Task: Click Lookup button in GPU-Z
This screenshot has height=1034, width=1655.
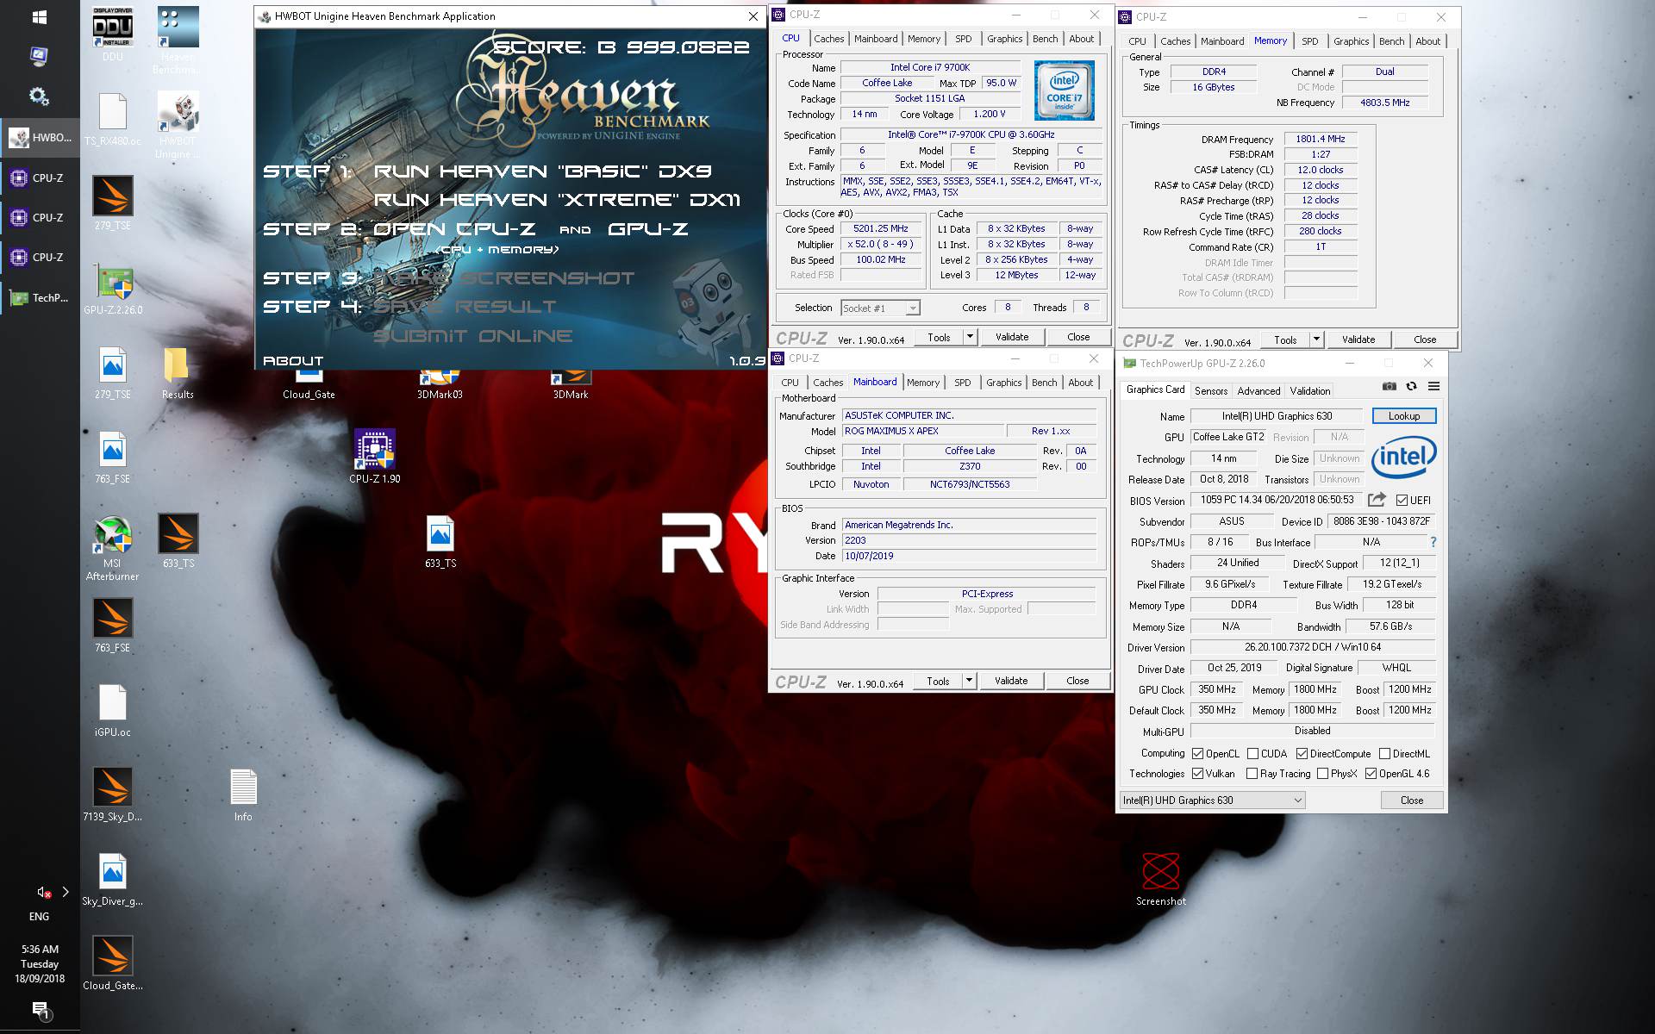Action: (1403, 416)
